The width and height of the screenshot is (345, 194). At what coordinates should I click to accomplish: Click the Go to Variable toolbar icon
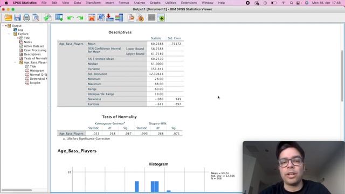pyautogui.click(x=110, y=18)
